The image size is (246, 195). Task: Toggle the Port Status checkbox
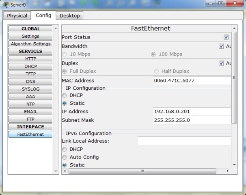pos(226,37)
